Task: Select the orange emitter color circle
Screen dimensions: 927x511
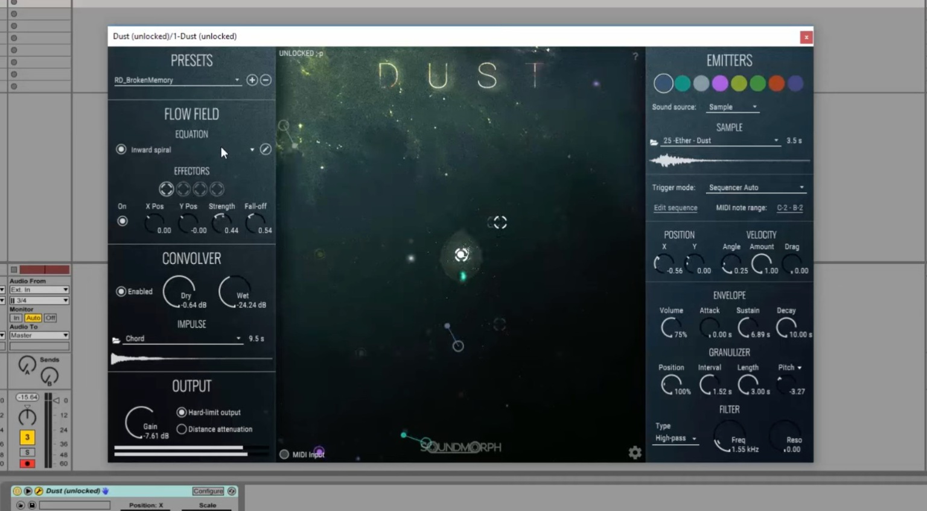Action: pyautogui.click(x=777, y=83)
